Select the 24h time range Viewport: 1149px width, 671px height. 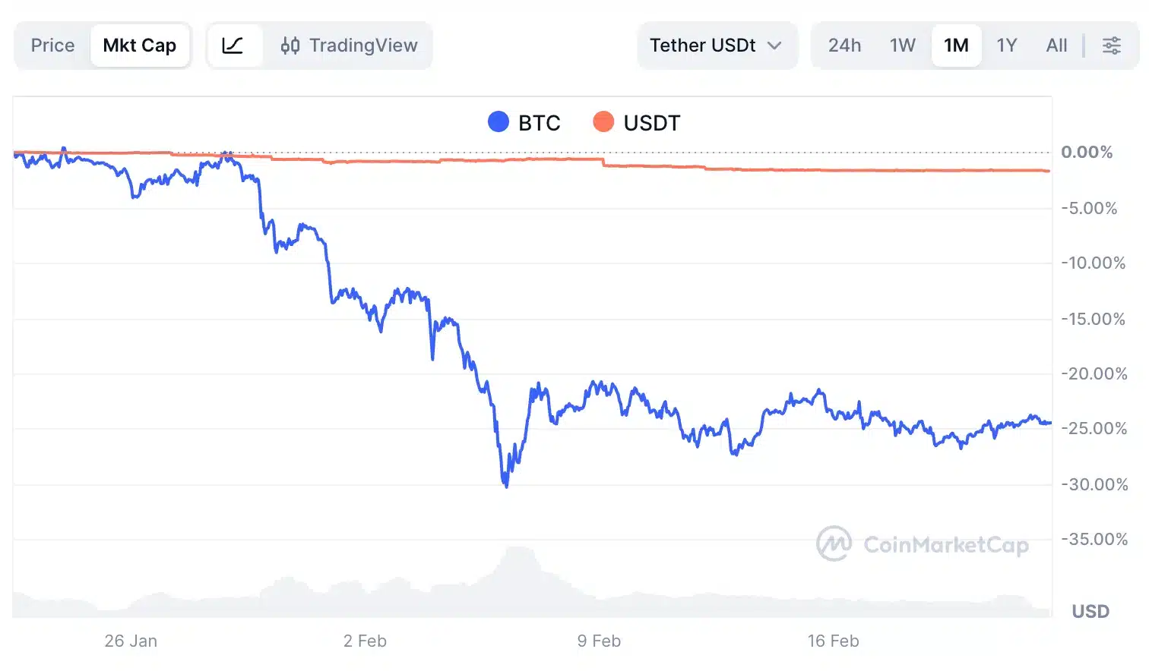coord(844,46)
